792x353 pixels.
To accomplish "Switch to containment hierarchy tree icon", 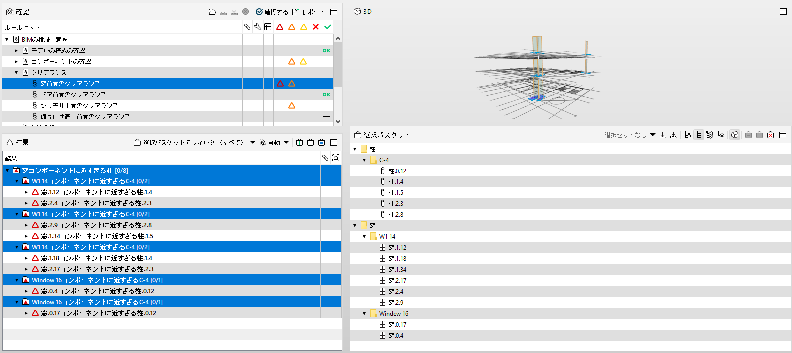I will click(x=688, y=135).
